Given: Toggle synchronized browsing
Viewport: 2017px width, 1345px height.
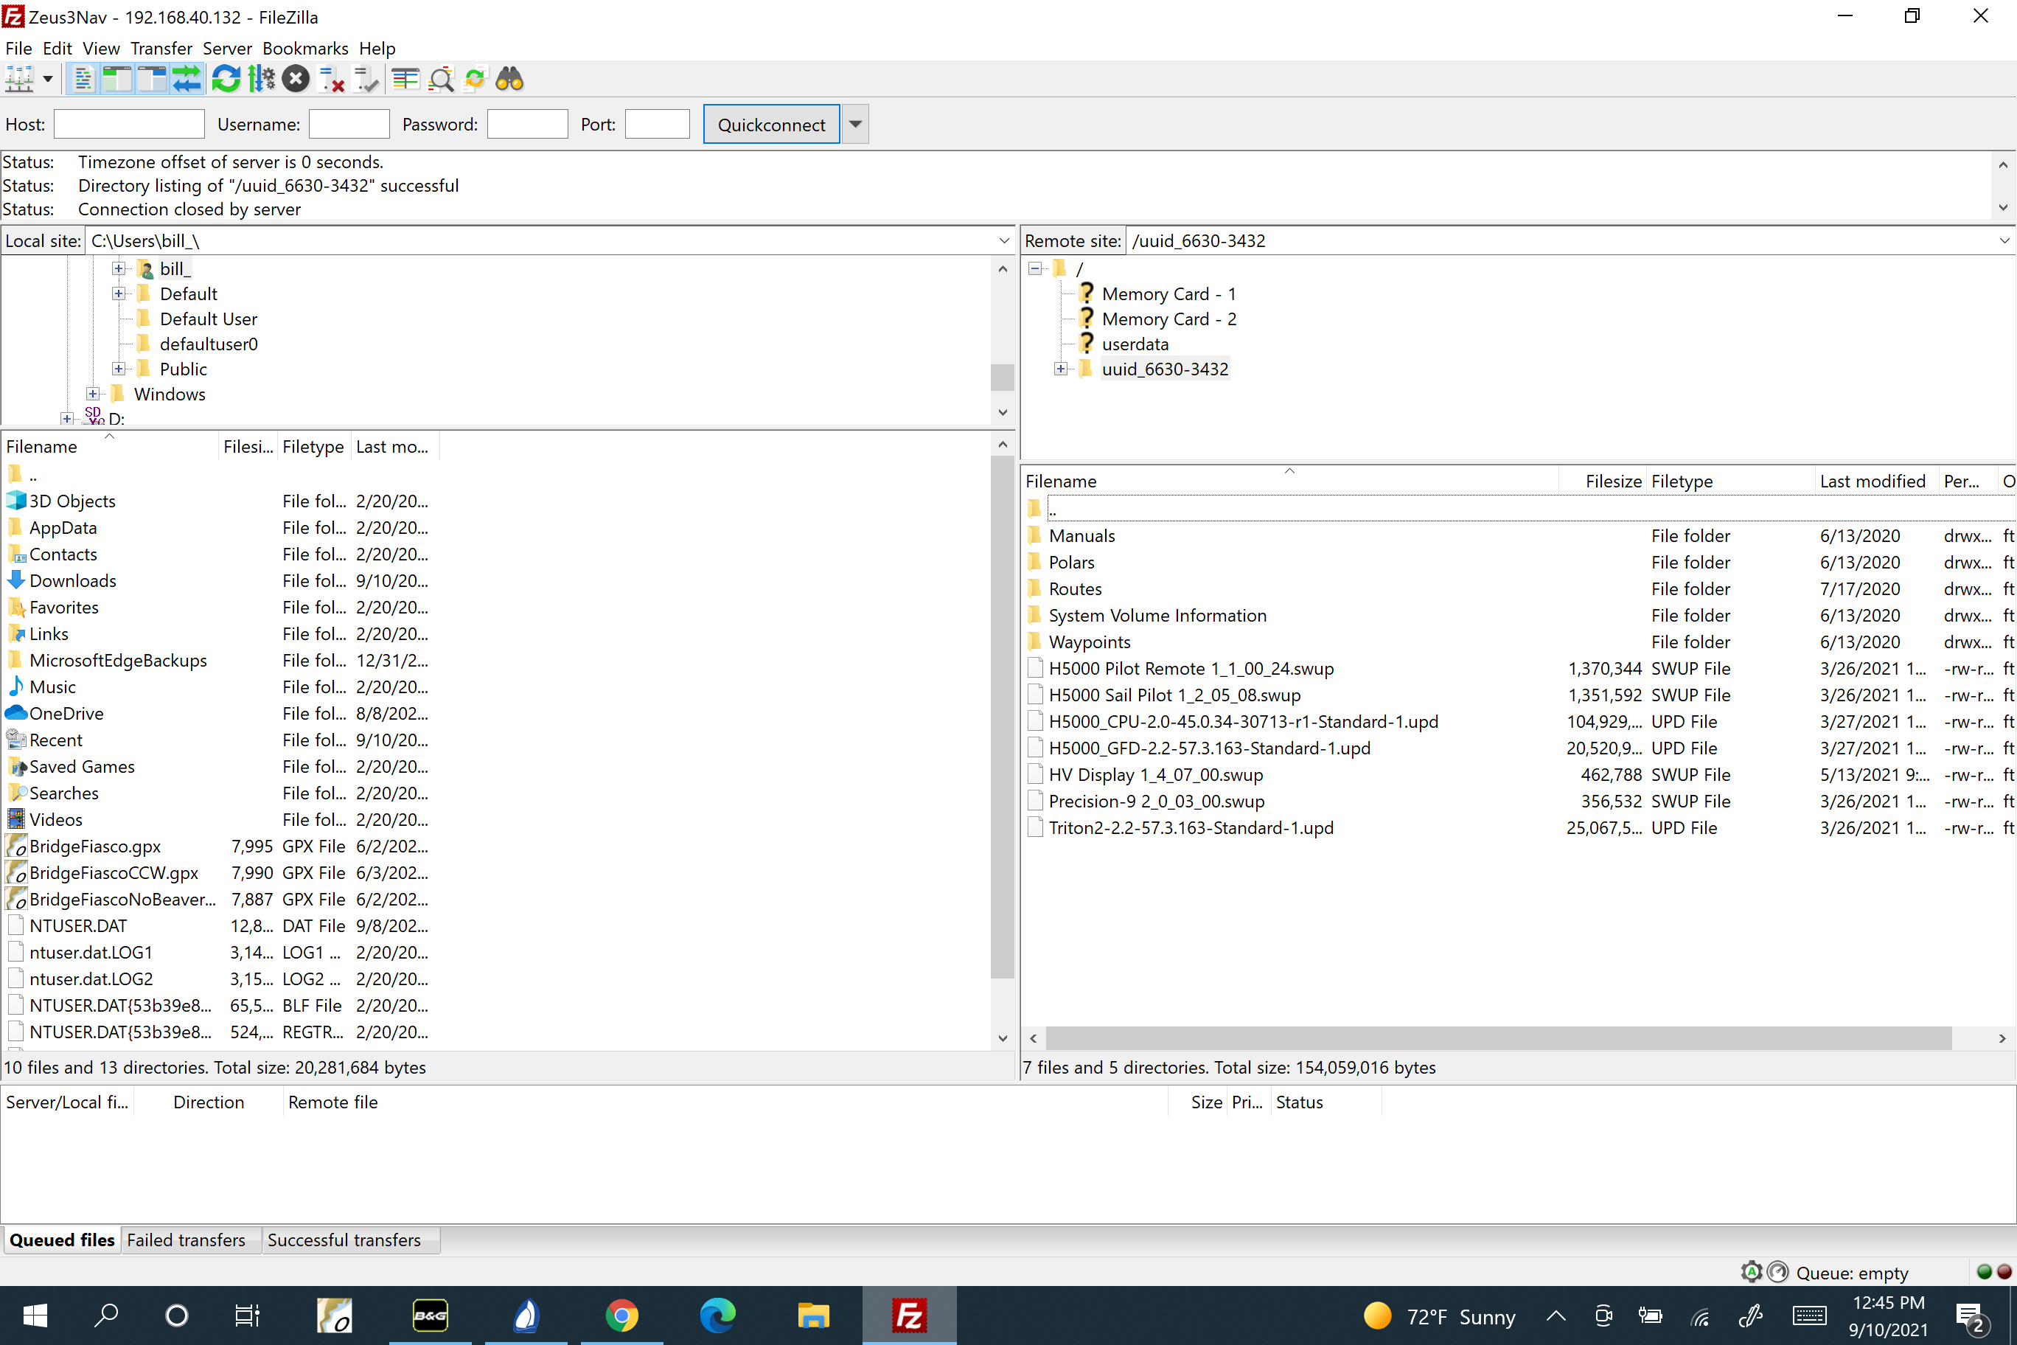Looking at the screenshot, I should [x=475, y=80].
